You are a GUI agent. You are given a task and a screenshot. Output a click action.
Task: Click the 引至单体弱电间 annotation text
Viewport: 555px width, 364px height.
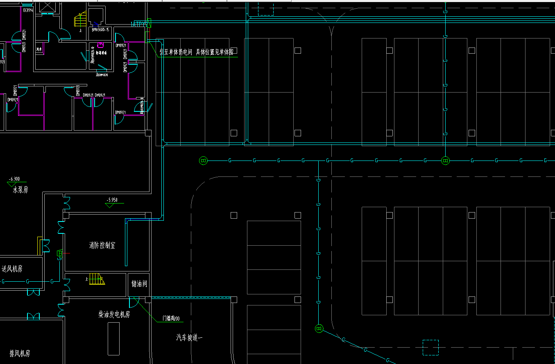(176, 52)
